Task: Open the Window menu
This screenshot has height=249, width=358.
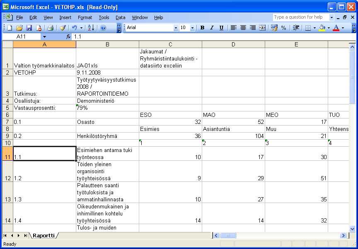Action: (140, 17)
